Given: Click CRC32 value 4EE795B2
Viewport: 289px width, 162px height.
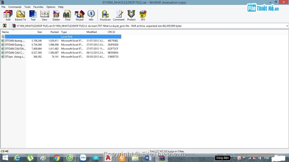Looking at the screenshot, I should click(113, 41).
